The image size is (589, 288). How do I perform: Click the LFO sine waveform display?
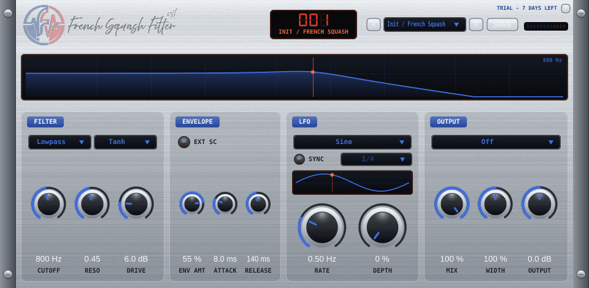pos(352,183)
